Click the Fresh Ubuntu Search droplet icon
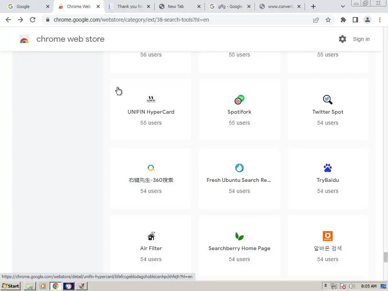388x291 pixels. point(239,168)
